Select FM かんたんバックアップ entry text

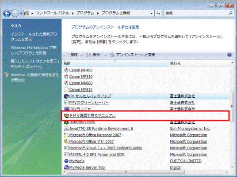[90, 96]
